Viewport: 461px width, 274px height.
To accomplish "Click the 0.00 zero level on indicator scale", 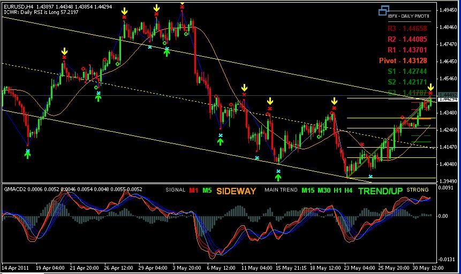I will point(443,216).
